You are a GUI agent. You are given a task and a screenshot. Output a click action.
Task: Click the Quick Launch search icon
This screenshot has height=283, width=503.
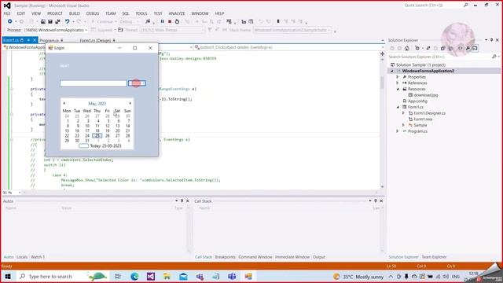(x=466, y=6)
